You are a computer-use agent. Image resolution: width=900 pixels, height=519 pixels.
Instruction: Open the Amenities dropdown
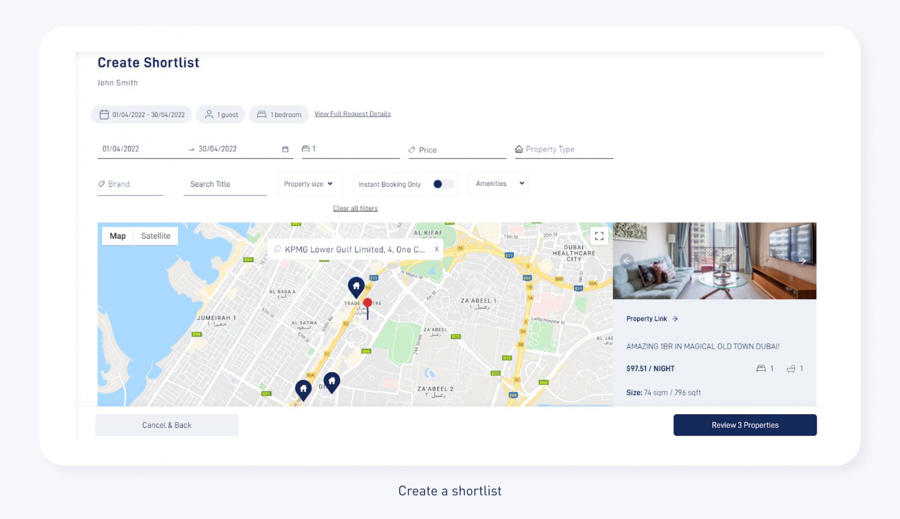click(x=499, y=183)
